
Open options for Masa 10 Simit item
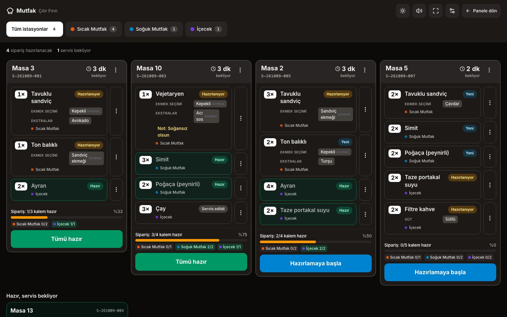tap(241, 164)
